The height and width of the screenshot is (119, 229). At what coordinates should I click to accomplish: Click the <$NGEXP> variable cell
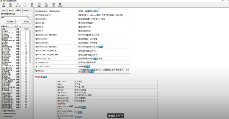[x=65, y=90]
